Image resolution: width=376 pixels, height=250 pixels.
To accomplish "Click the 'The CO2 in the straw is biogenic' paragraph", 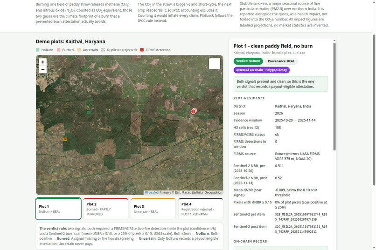I will tap(185, 13).
